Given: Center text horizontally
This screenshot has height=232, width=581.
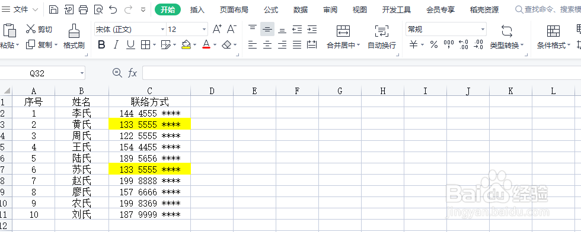Looking at the screenshot, I should click(267, 45).
